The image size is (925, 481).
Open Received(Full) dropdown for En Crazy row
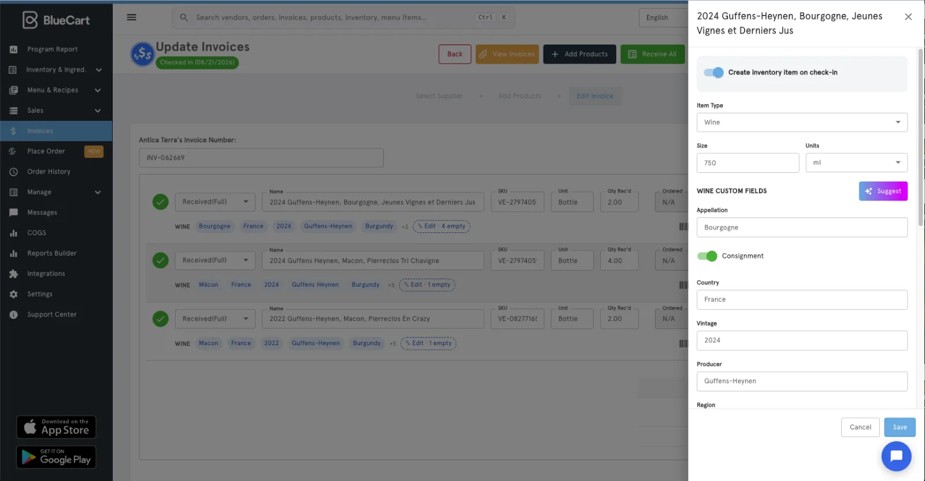click(x=215, y=319)
